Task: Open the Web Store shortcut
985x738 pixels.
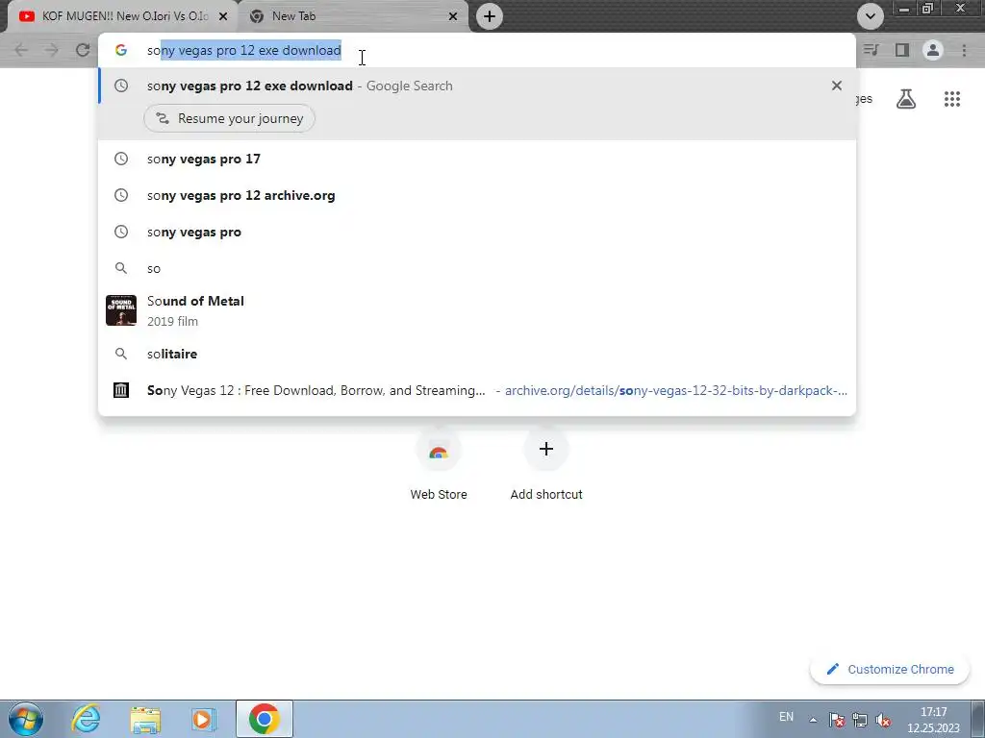Action: (439, 465)
